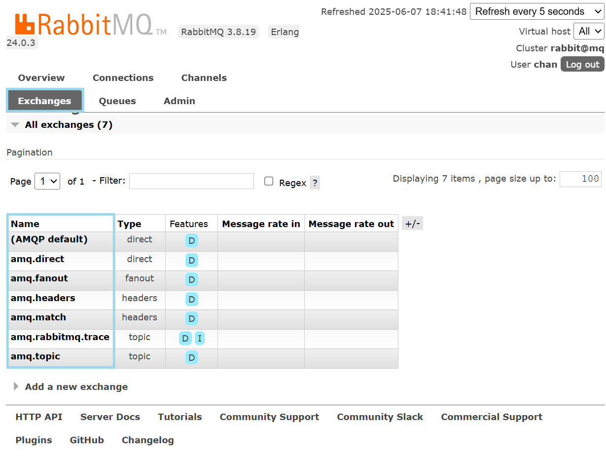606x463 pixels.
Task: Click the D badge for amq.rabbitmq.trace
Action: coord(185,339)
